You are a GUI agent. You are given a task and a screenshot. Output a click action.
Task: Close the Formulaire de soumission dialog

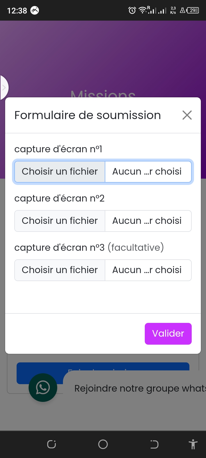point(187,115)
